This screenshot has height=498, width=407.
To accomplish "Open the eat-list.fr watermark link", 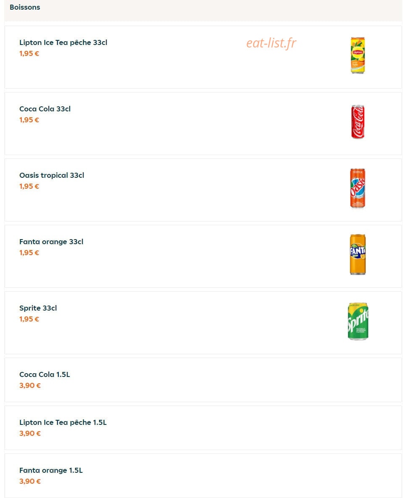I will click(x=271, y=43).
